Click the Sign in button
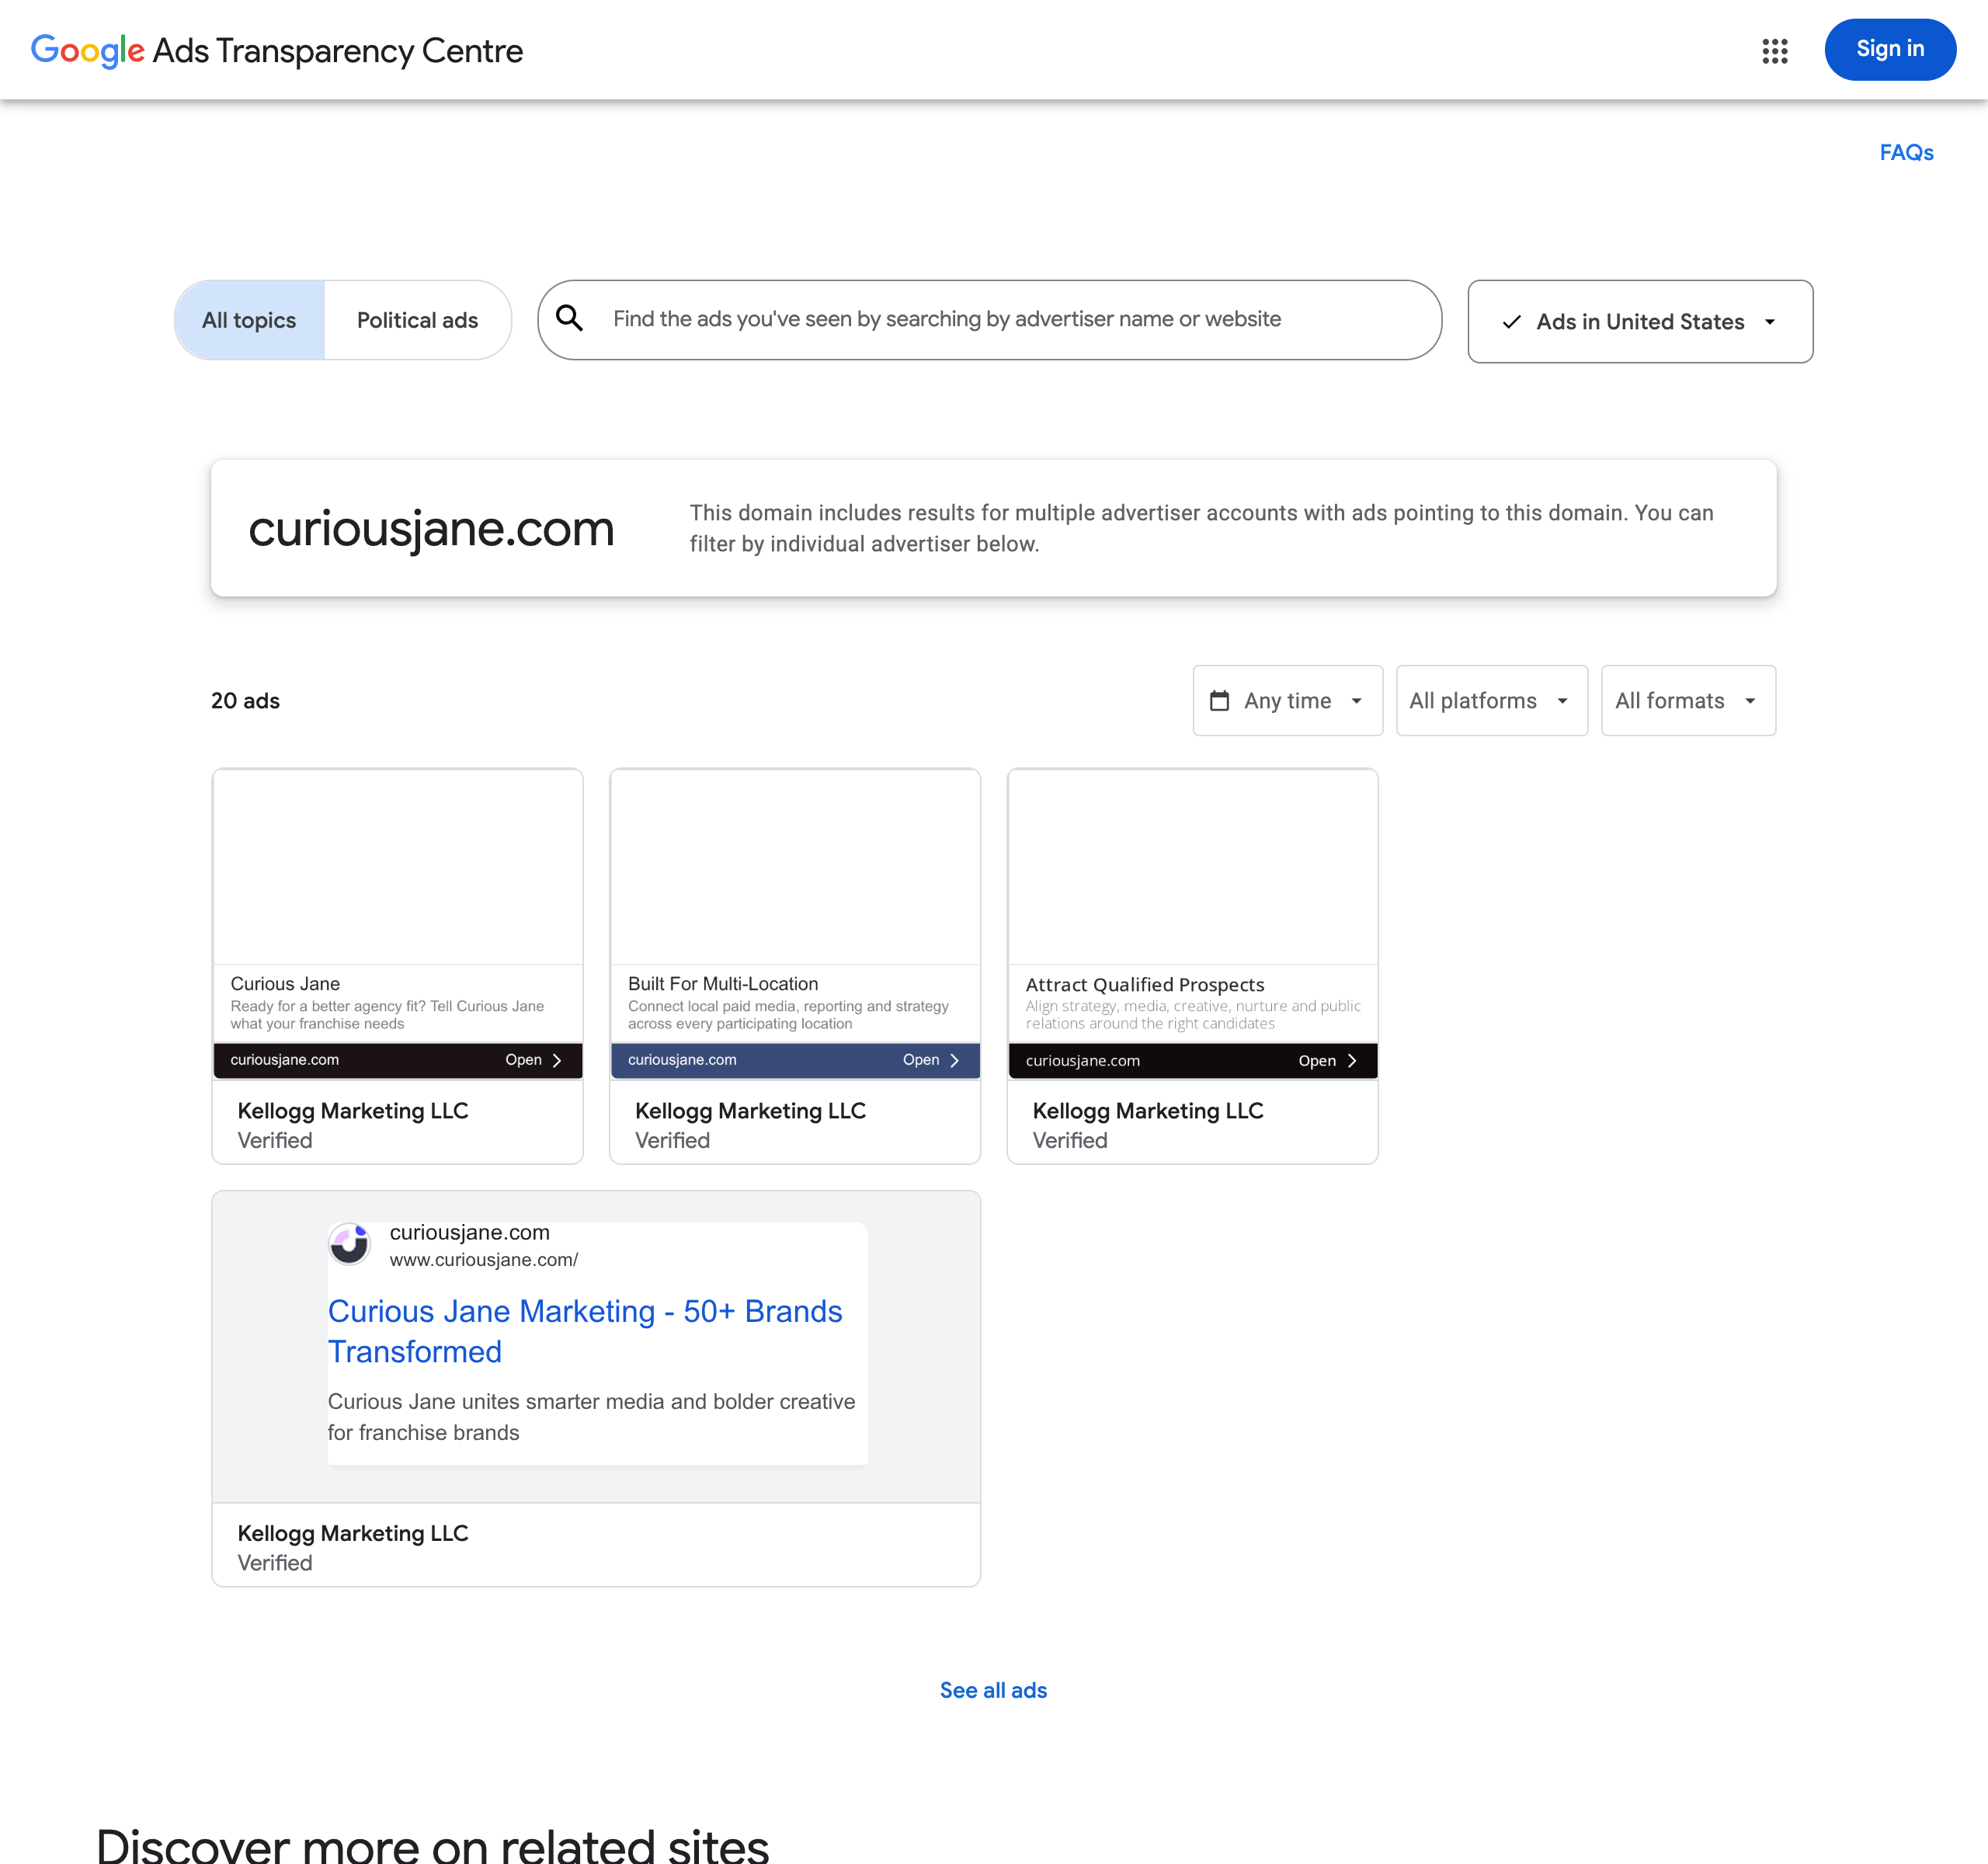This screenshot has width=1988, height=1864. pyautogui.click(x=1889, y=49)
